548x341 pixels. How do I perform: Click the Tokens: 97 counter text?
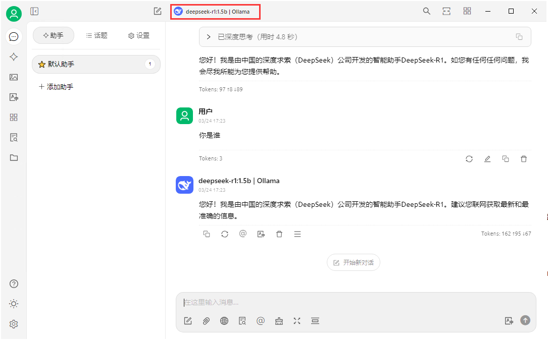coord(221,89)
